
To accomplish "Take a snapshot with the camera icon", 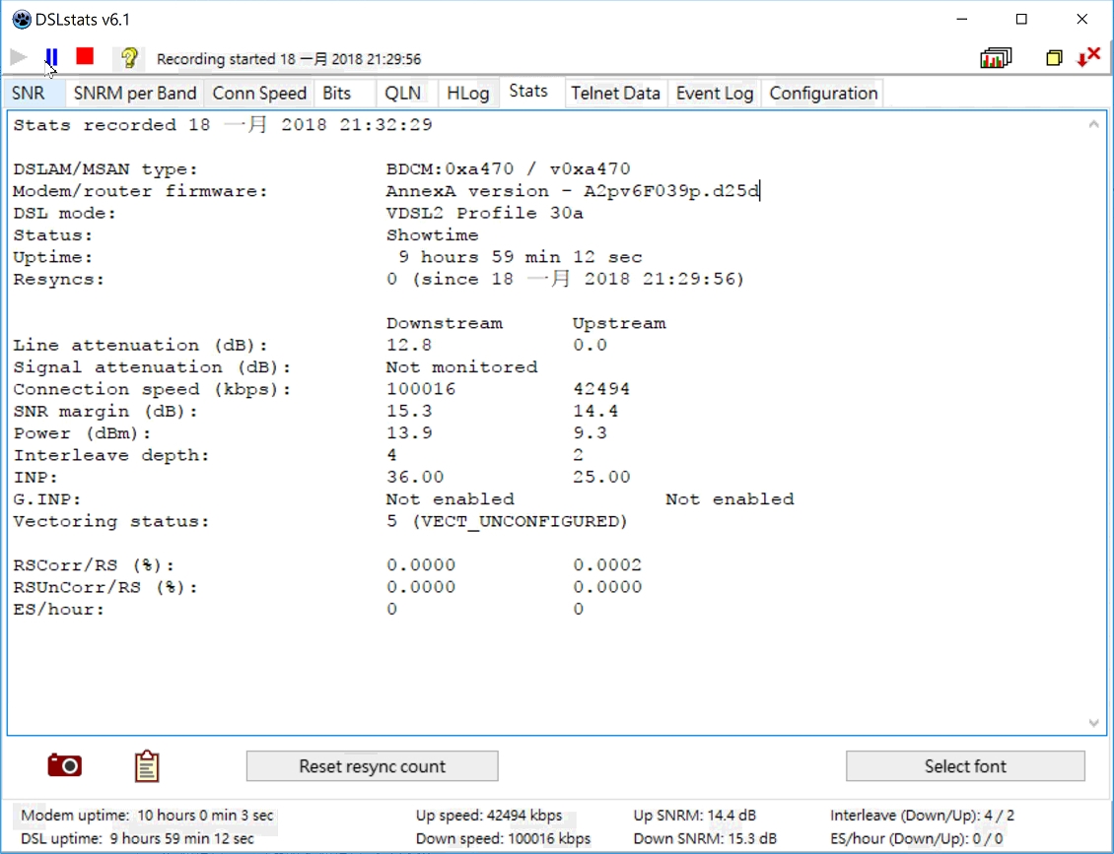I will pos(65,765).
